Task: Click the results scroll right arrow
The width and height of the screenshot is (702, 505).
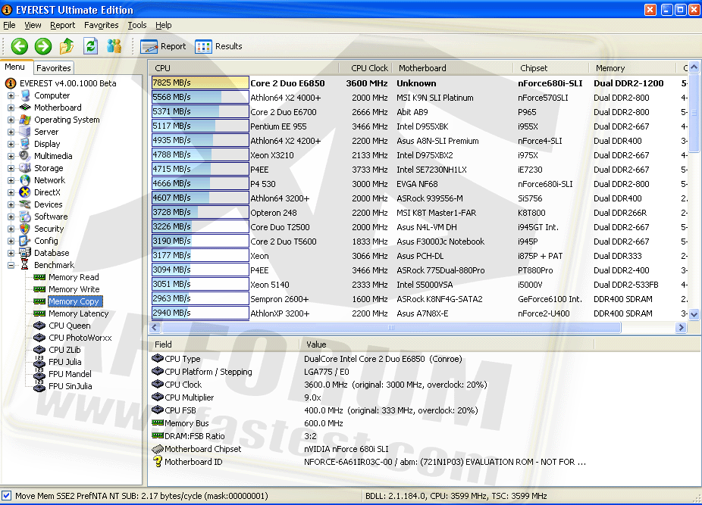Action: [x=681, y=327]
